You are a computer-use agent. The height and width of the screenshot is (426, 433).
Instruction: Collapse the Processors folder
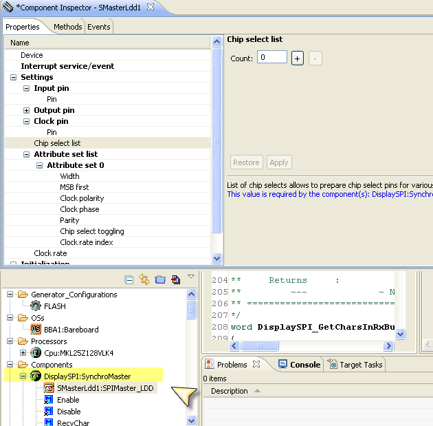coord(10,341)
